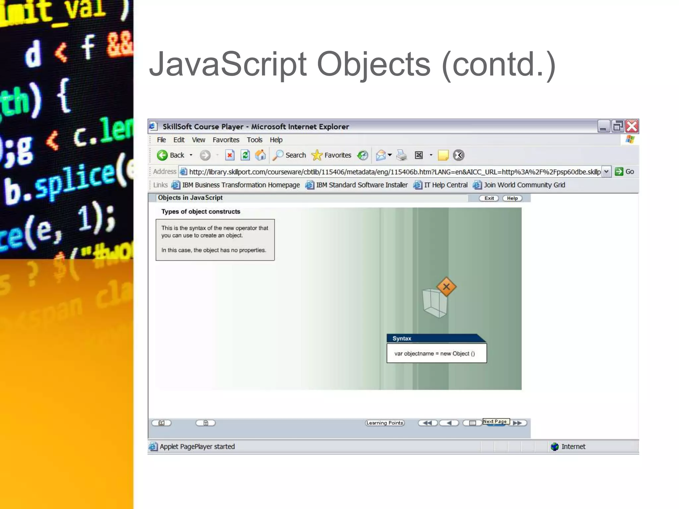Click the Links toolbar label
Screen dimensions: 679x509
(x=160, y=185)
